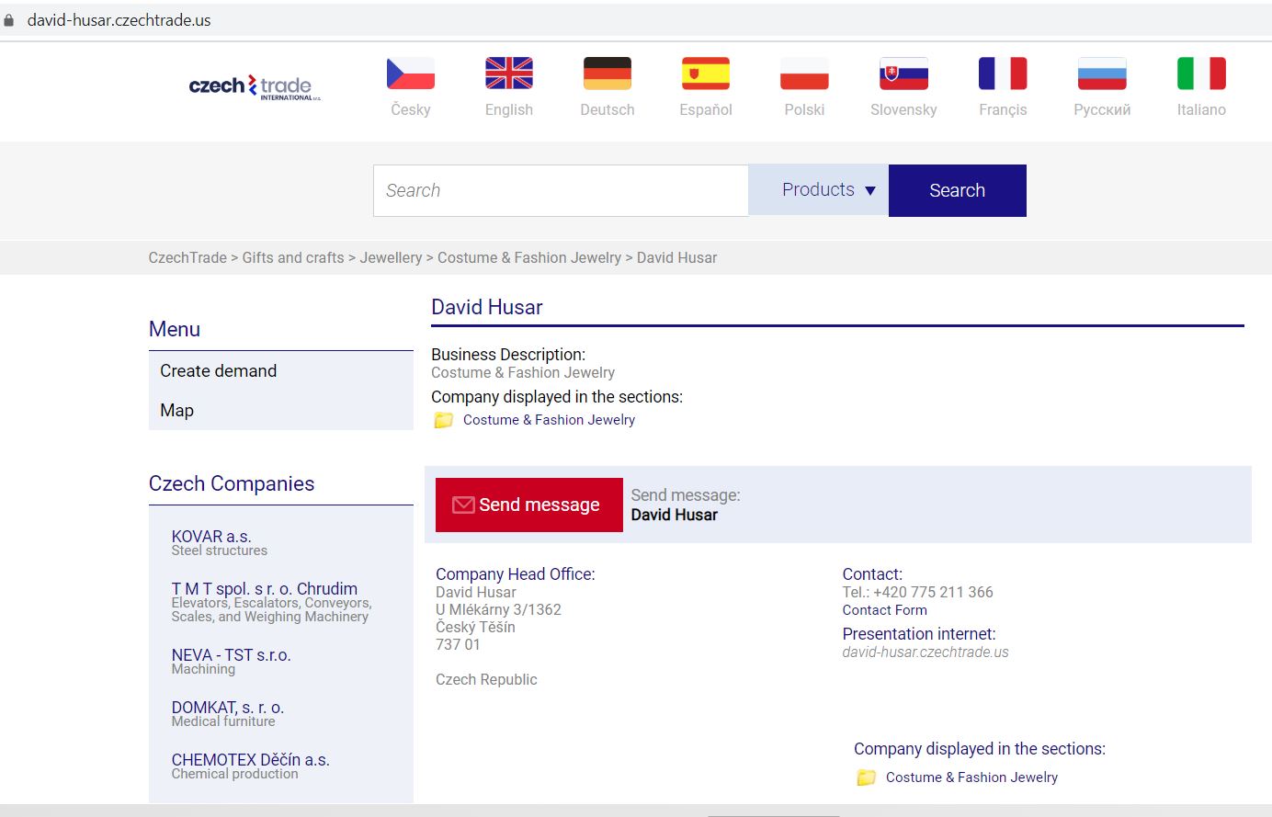
Task: Switch language to Русский
Action: tap(1102, 109)
